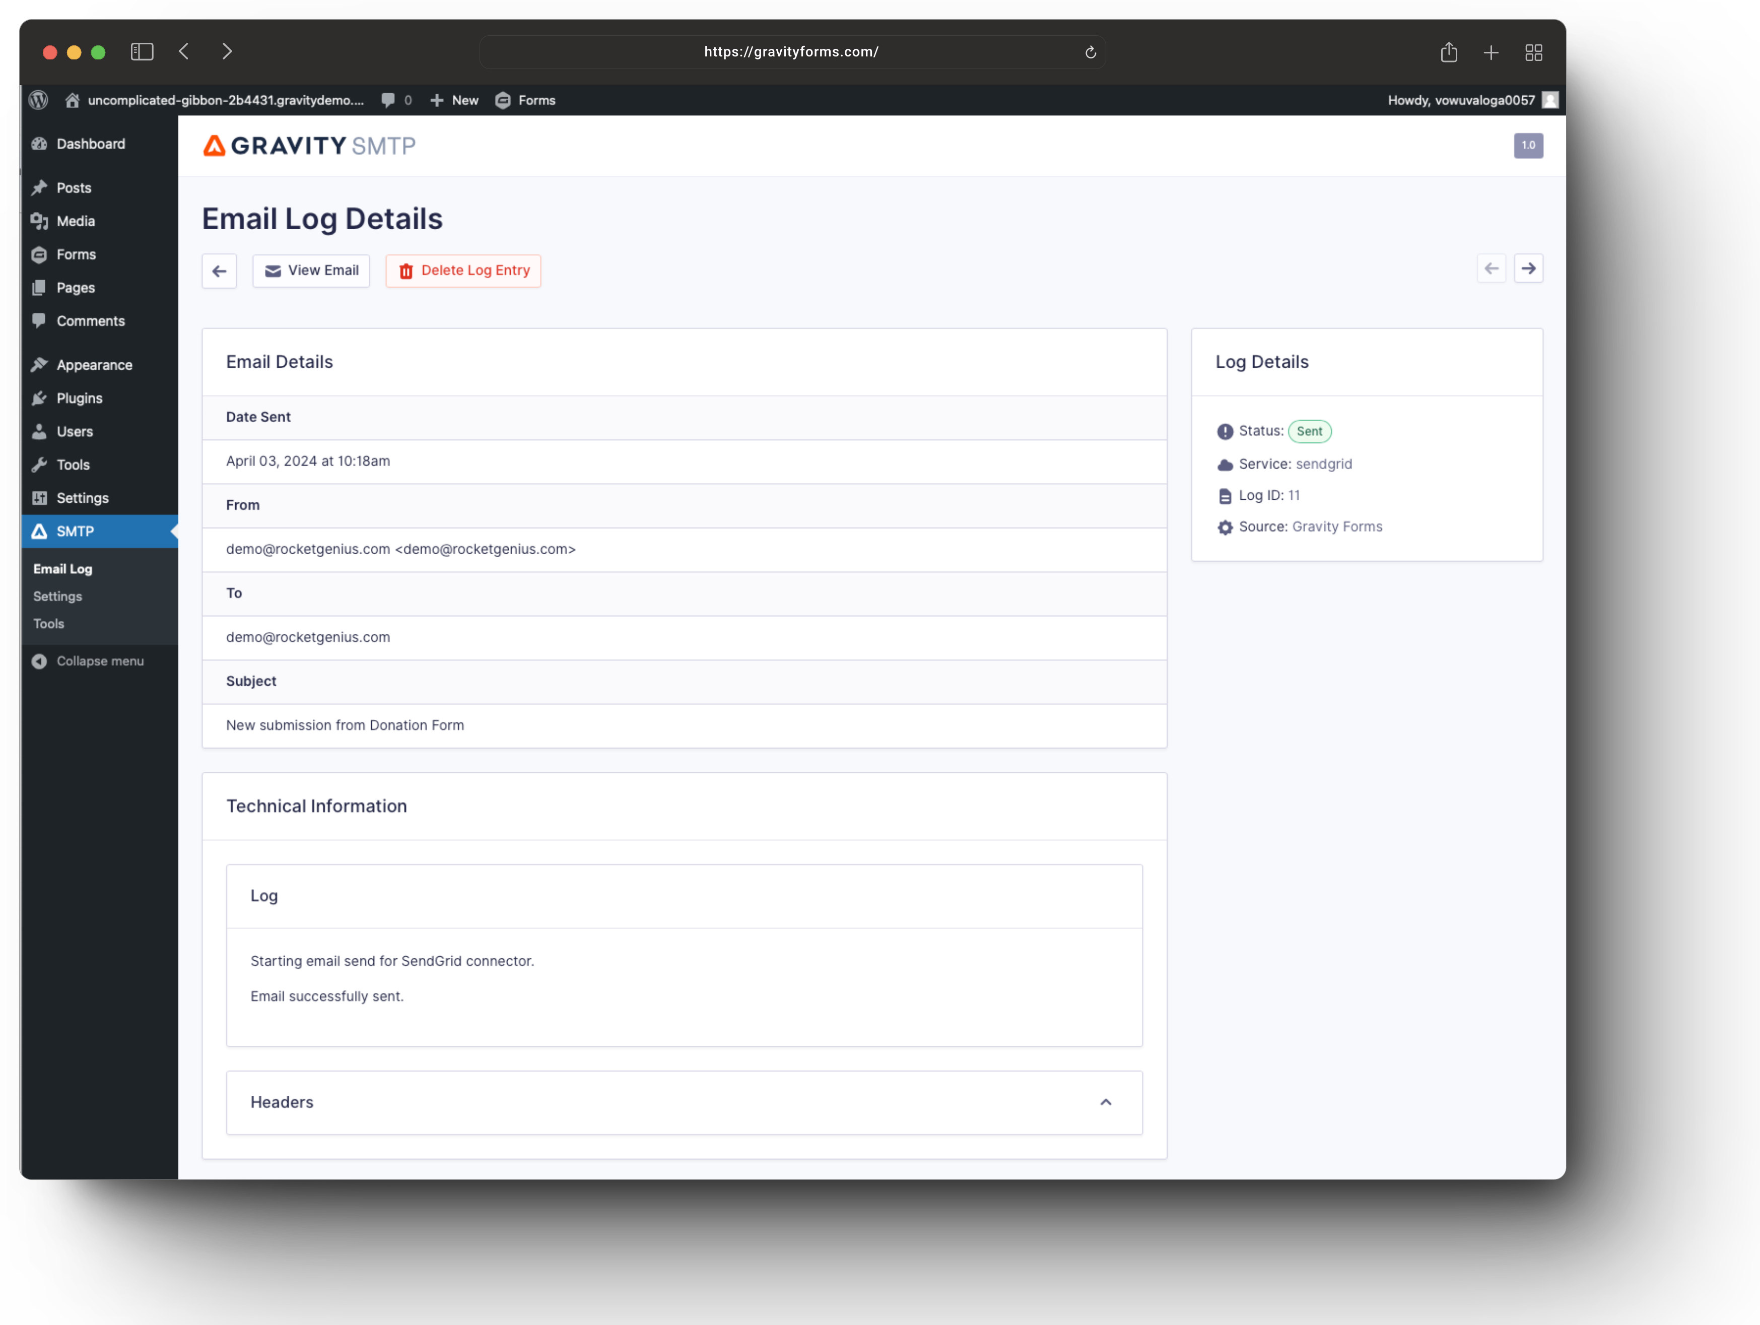The width and height of the screenshot is (1760, 1325).
Task: Click the Tools wrench icon in sidebar
Action: pyautogui.click(x=39, y=466)
